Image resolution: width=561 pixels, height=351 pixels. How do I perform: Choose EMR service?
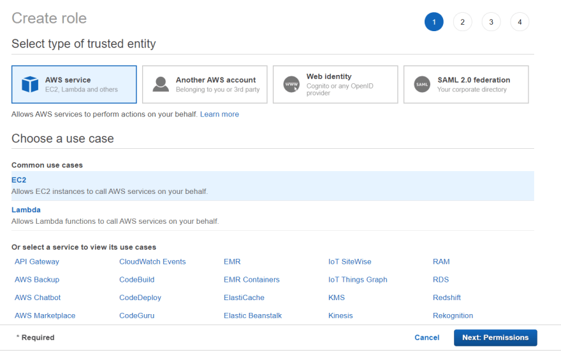click(x=232, y=261)
